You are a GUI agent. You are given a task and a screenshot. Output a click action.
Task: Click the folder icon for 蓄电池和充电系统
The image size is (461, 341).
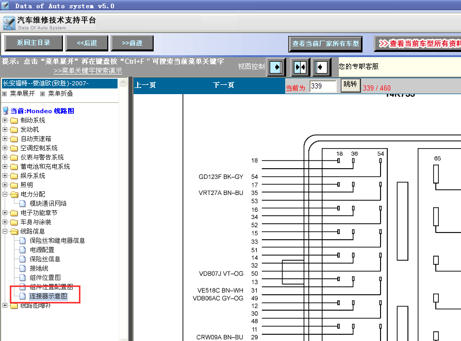coord(14,167)
